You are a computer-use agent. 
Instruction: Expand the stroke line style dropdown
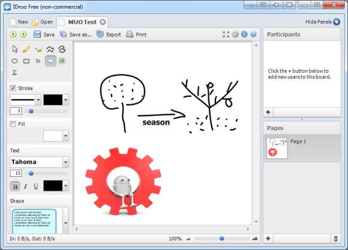(x=38, y=100)
